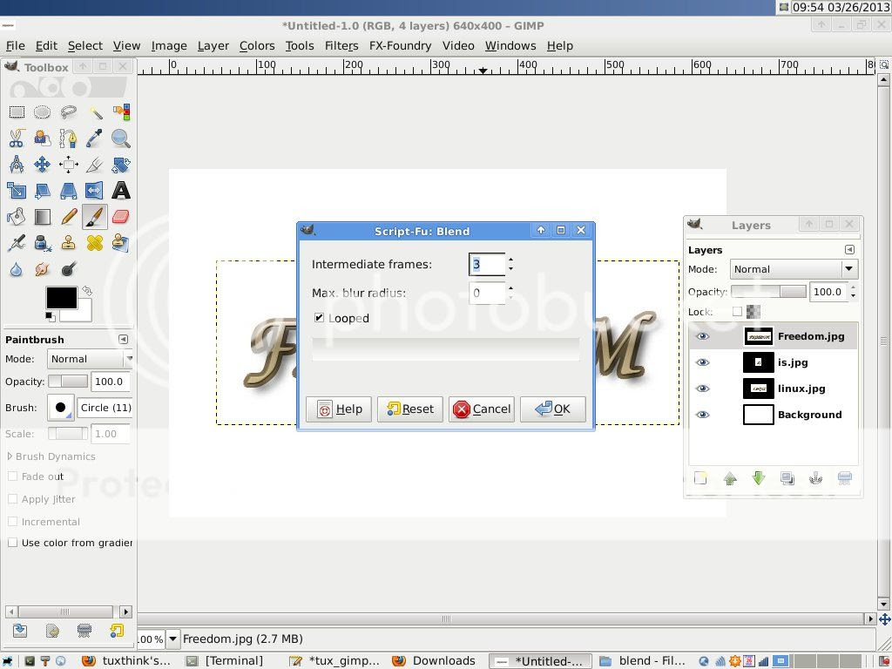Select the Paths tool
Viewport: 892px width, 669px height.
[x=68, y=139]
